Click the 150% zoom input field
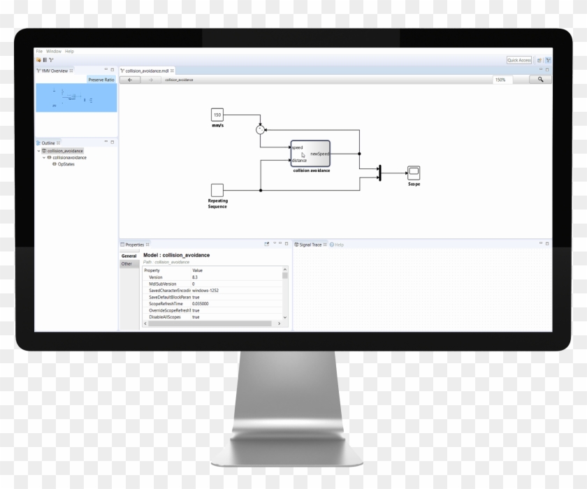 click(x=502, y=80)
